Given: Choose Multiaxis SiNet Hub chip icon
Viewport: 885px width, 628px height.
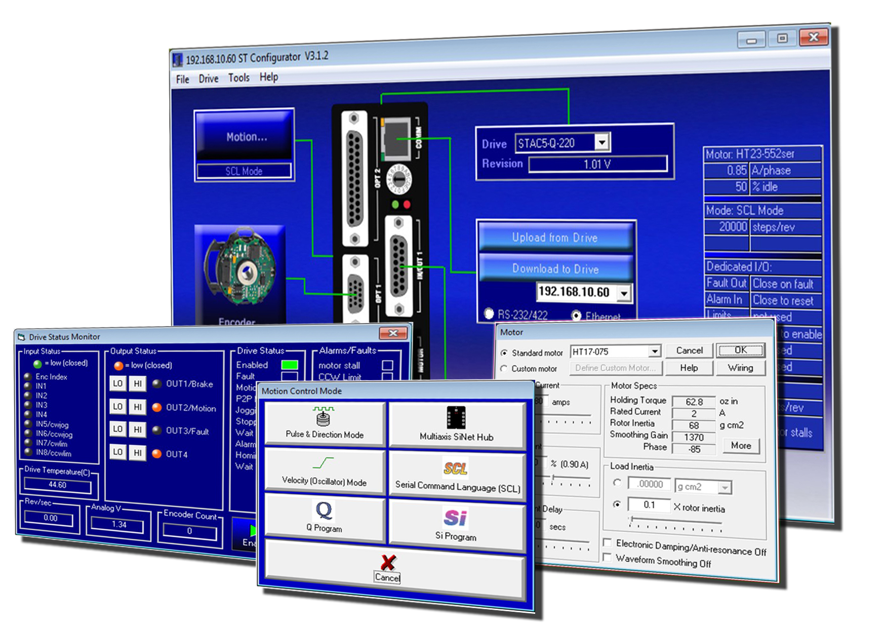Looking at the screenshot, I should coord(456,418).
